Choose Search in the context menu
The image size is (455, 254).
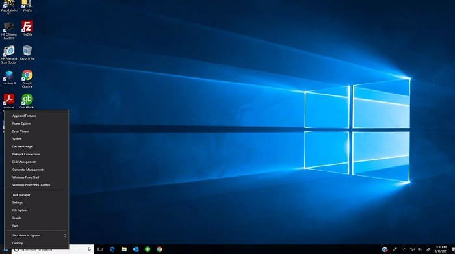(x=36, y=218)
